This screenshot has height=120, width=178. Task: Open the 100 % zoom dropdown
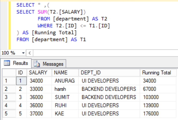tap(23, 53)
